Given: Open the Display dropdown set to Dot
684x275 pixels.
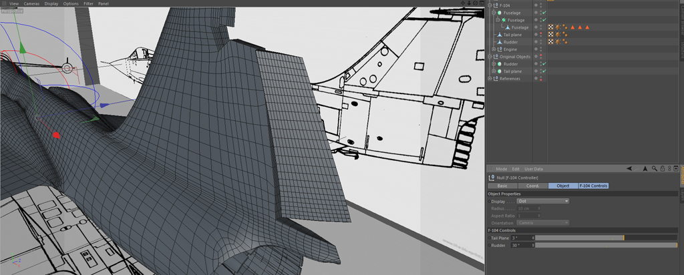Looking at the screenshot, I should pyautogui.click(x=543, y=202).
